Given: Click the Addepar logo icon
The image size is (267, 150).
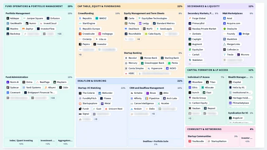Looking at the screenshot, I should [8, 18].
